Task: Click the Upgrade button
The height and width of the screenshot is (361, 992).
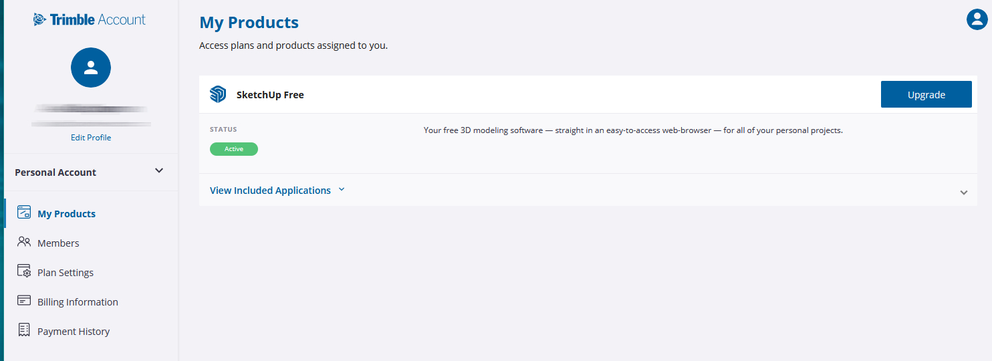Action: coord(926,94)
